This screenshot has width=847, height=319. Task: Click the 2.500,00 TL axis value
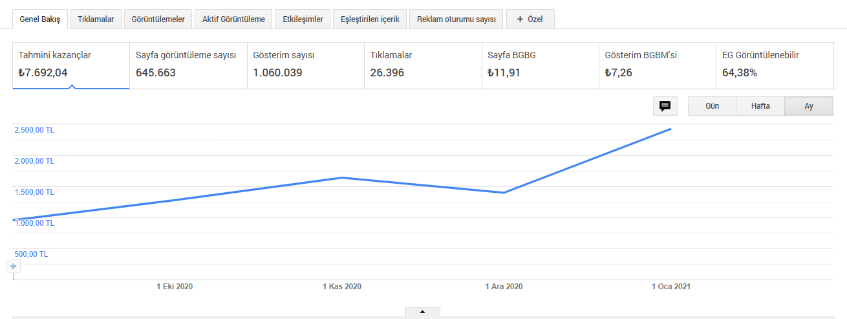click(x=34, y=130)
